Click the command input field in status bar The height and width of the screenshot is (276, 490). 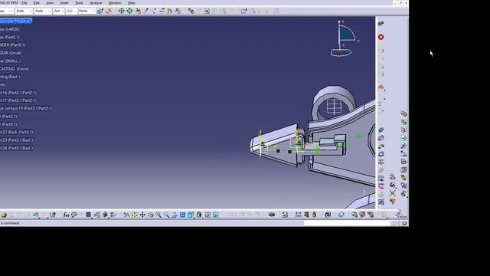pyautogui.click(x=347, y=223)
